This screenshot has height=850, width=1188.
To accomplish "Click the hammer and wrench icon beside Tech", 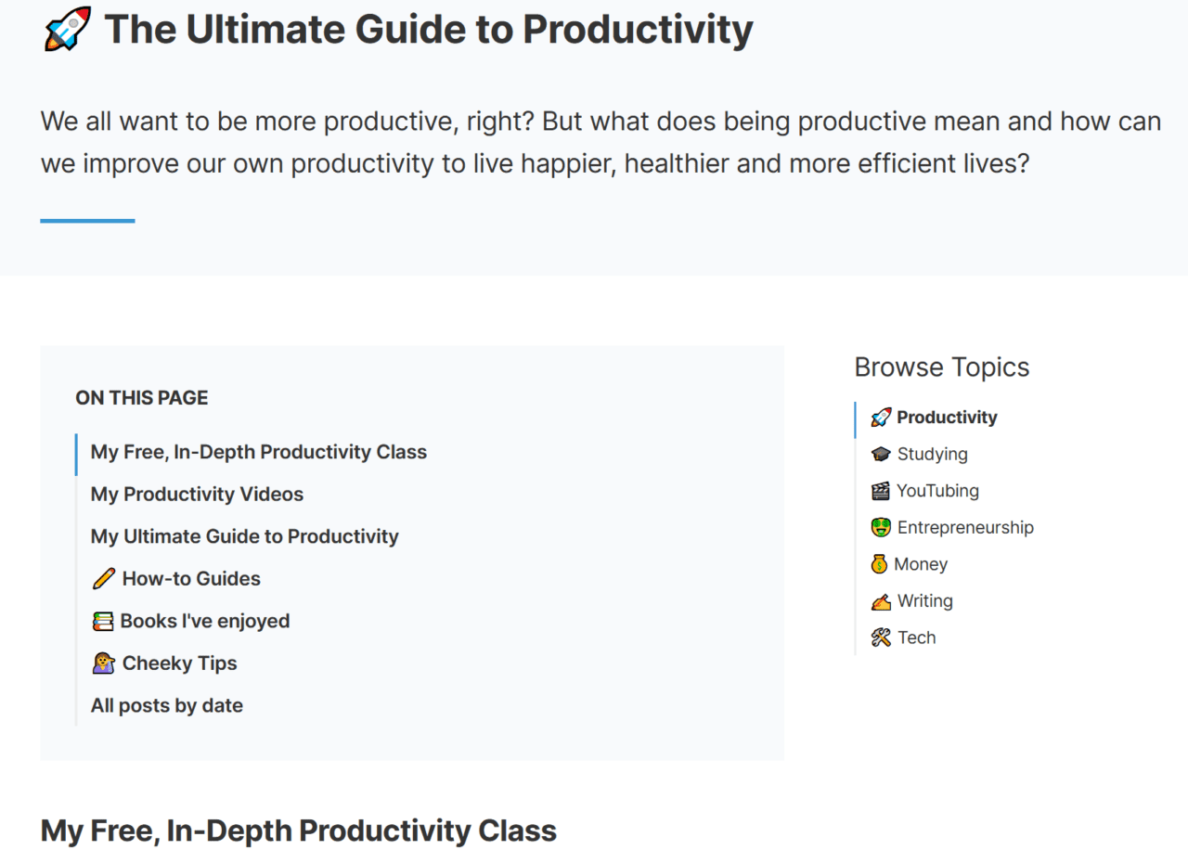I will pyautogui.click(x=881, y=637).
